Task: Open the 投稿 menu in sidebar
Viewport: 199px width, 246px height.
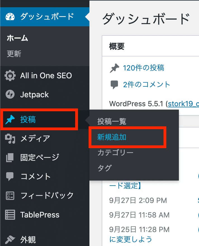Action: pyautogui.click(x=45, y=120)
